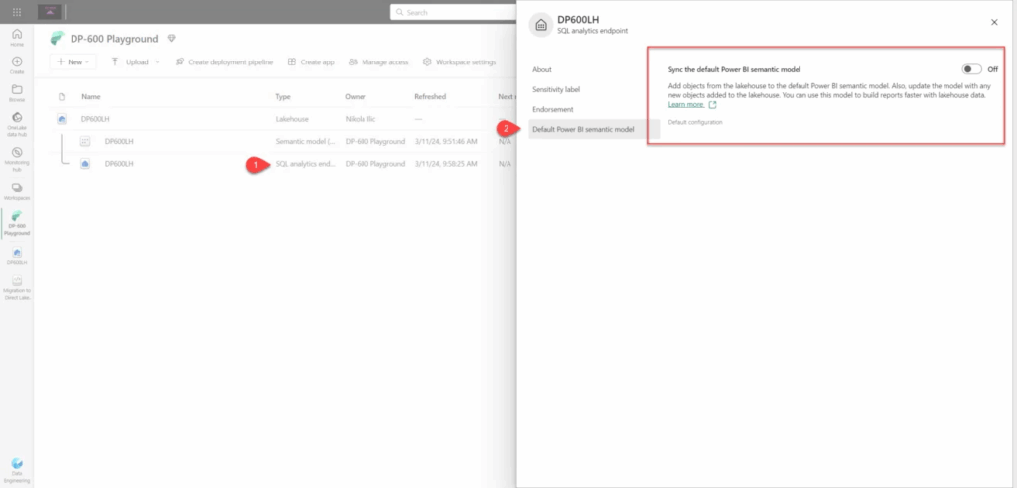Click Create deployment pipeline

(x=223, y=62)
